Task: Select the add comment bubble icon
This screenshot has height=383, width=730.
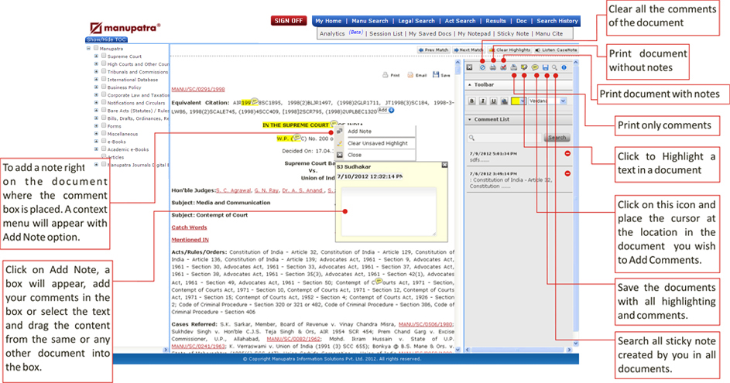Action: point(535,67)
